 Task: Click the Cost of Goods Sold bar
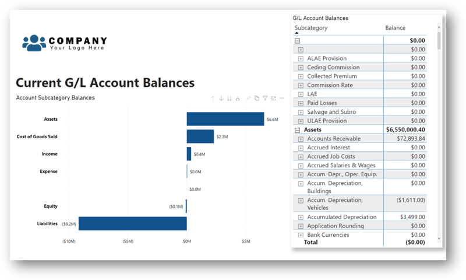200,136
